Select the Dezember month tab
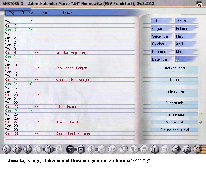The image size is (206, 171). coord(162,59)
